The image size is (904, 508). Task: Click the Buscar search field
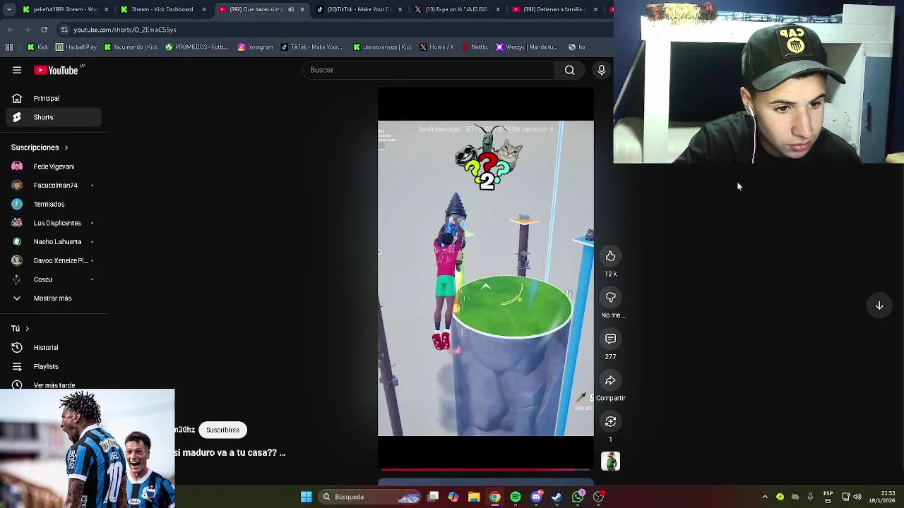click(x=429, y=70)
